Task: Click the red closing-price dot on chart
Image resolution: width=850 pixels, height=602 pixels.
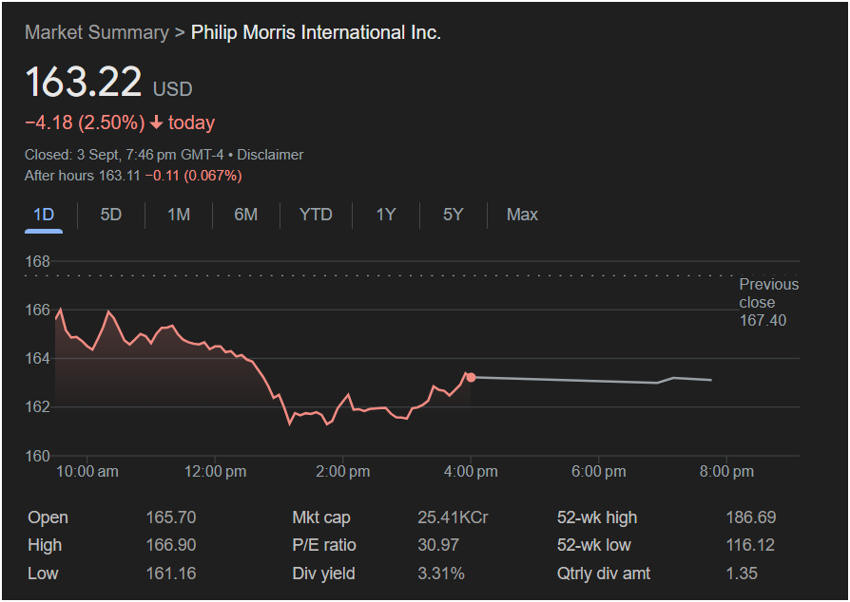Action: coord(471,377)
